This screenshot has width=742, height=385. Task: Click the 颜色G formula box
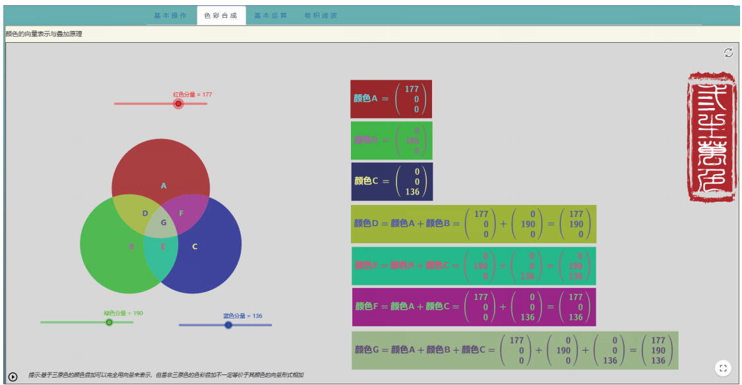[514, 350]
